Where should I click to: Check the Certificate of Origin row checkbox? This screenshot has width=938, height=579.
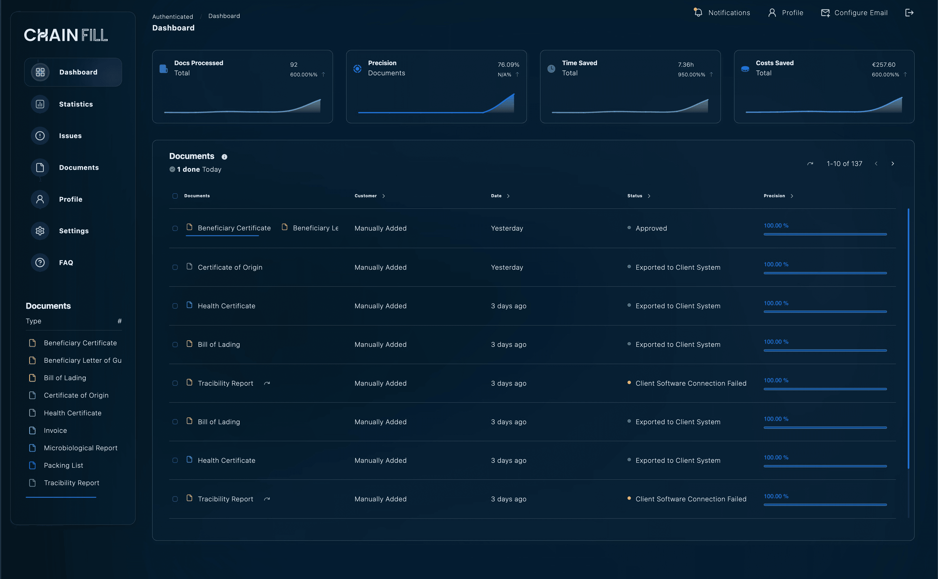point(175,267)
